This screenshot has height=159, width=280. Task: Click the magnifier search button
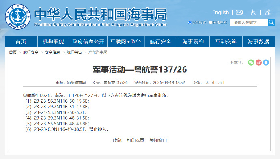click(271, 22)
